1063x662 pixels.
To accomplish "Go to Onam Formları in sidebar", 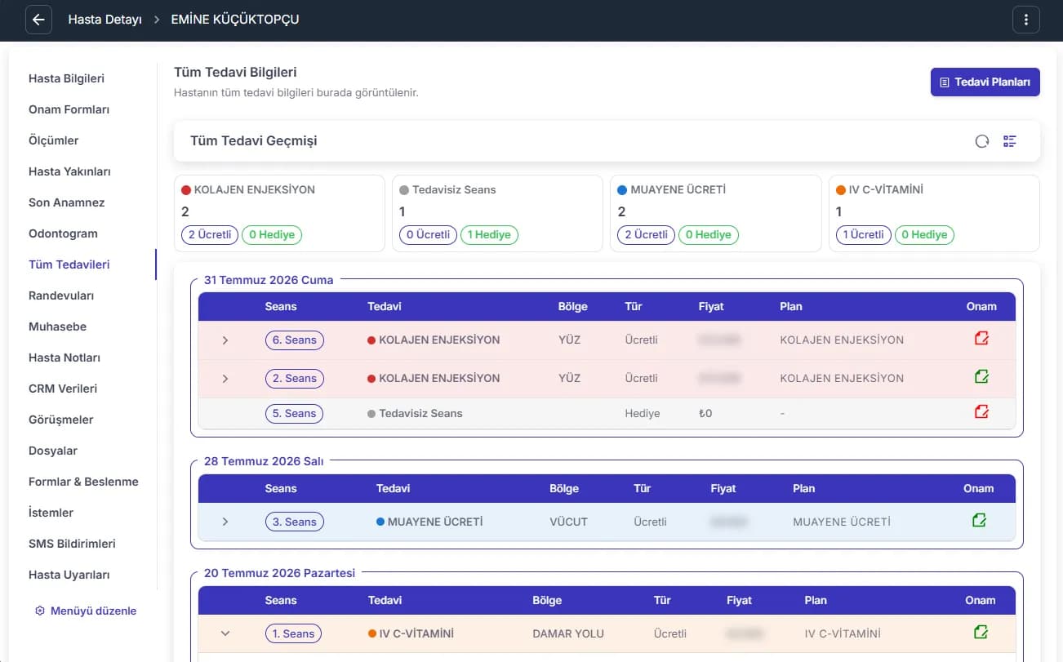I will pyautogui.click(x=69, y=109).
